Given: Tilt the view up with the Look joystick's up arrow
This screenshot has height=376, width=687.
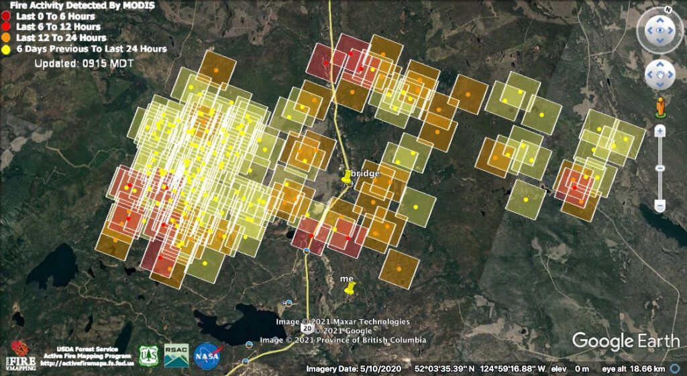Looking at the screenshot, I should tap(660, 19).
